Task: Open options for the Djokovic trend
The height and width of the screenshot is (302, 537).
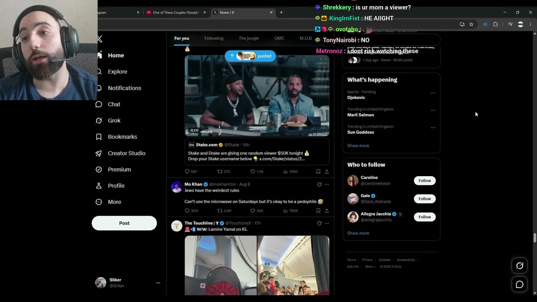Action: [433, 93]
